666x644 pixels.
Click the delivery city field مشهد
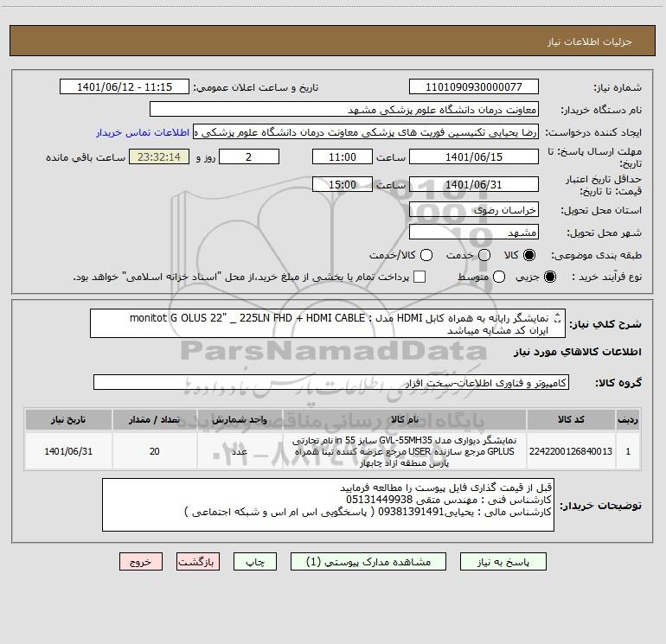(474, 233)
